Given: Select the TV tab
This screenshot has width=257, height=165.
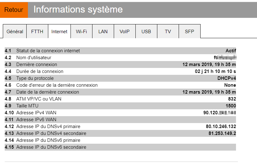Looking at the screenshot, I should click(168, 31).
